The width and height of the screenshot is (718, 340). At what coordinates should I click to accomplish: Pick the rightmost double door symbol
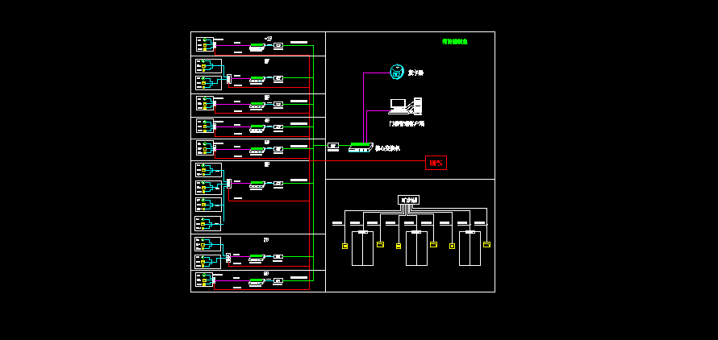470,248
